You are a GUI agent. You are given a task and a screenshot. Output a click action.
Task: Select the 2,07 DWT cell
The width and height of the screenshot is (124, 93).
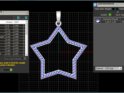tap(18, 45)
